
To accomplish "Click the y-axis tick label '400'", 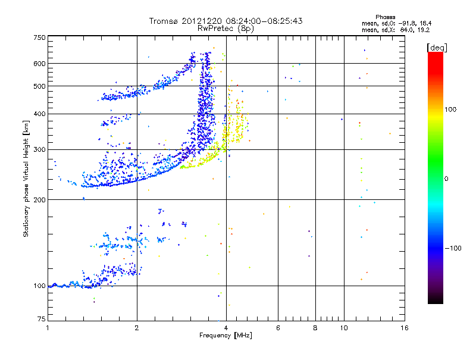I will (x=39, y=114).
